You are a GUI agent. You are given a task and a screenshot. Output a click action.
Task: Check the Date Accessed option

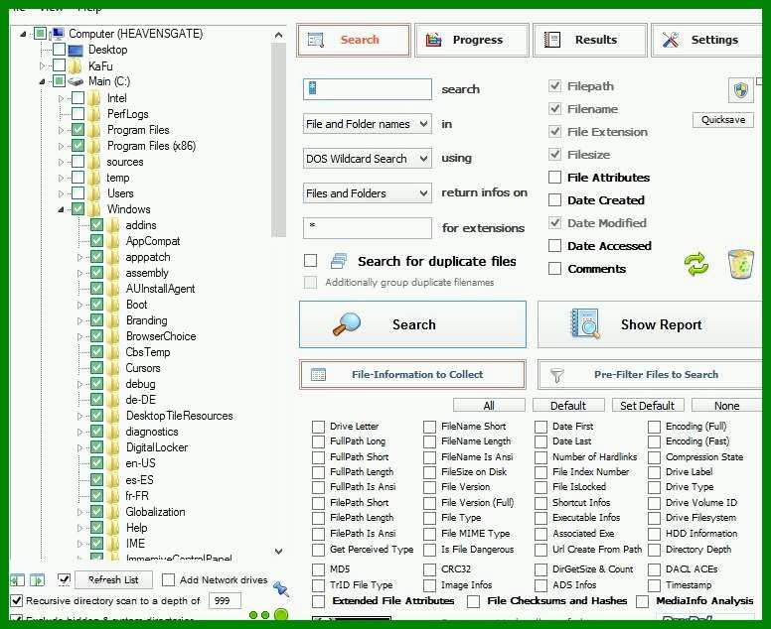[x=554, y=245]
